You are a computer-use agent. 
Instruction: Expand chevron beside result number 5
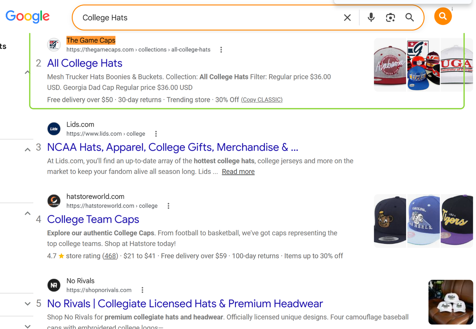27,304
